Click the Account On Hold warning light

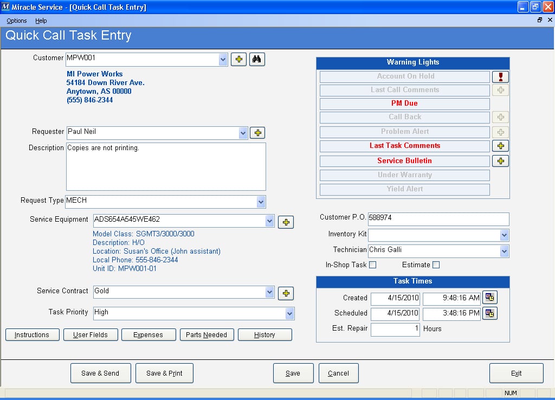pyautogui.click(x=404, y=76)
